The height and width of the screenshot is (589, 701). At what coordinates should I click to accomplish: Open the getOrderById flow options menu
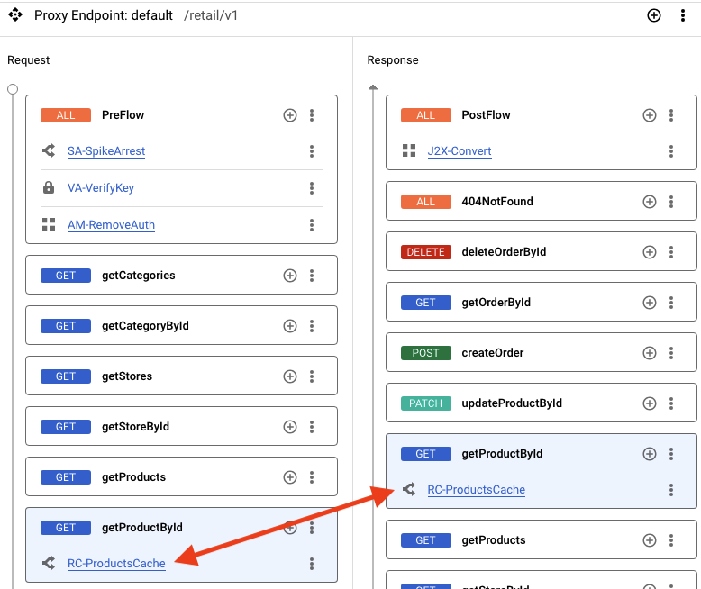671,303
